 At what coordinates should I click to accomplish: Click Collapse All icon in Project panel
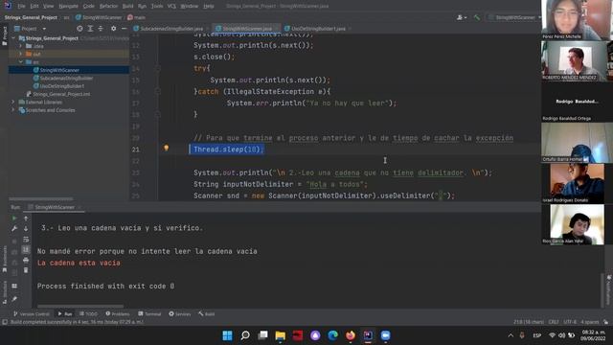coord(101,29)
